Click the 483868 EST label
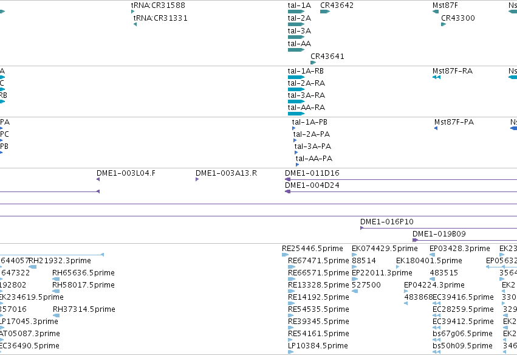Viewport: 517px width, 355px height. [418, 297]
